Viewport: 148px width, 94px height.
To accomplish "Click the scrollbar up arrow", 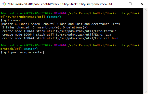I will coord(145,10).
